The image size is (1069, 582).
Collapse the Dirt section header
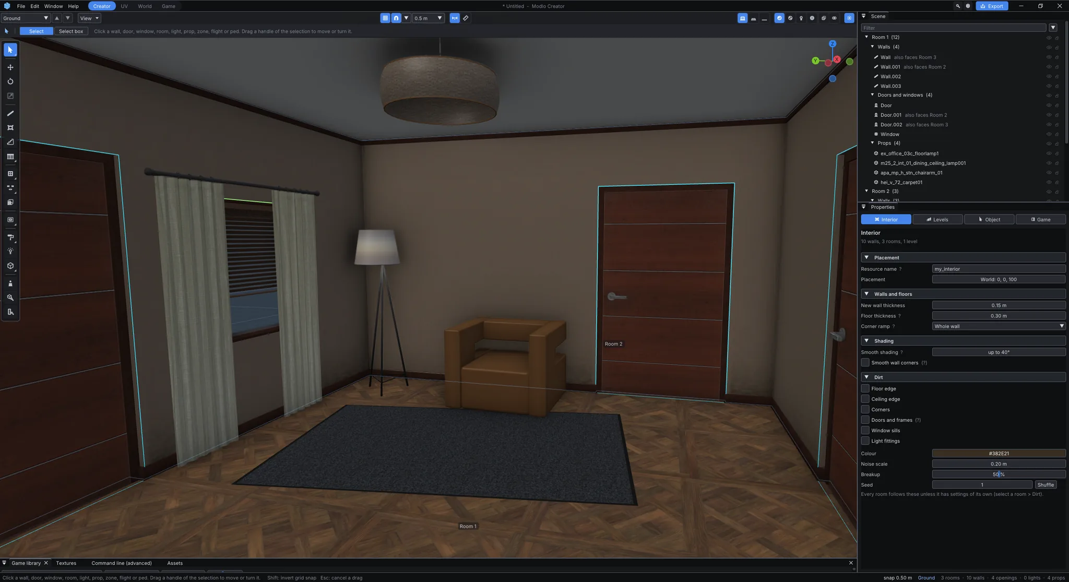click(x=963, y=377)
